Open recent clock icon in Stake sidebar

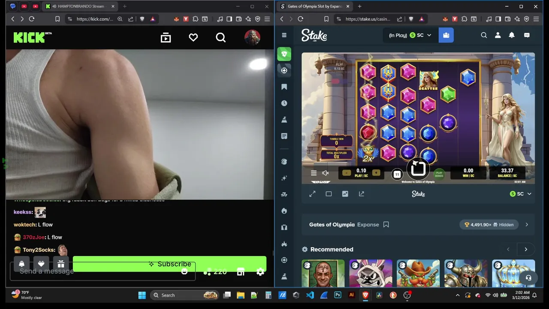284,103
